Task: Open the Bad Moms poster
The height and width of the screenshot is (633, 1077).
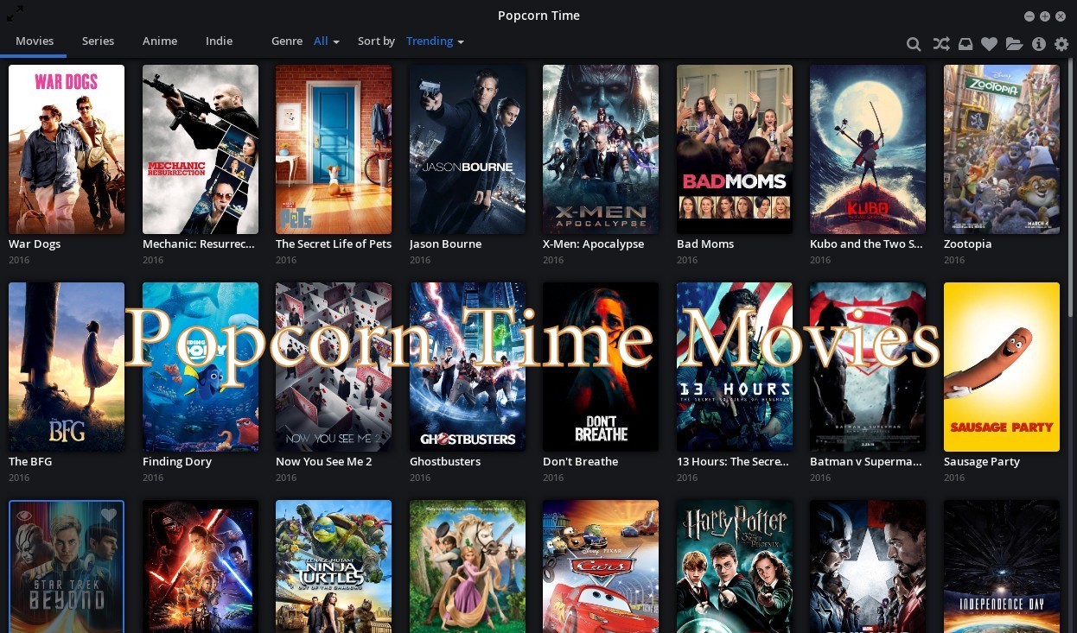Action: [735, 149]
